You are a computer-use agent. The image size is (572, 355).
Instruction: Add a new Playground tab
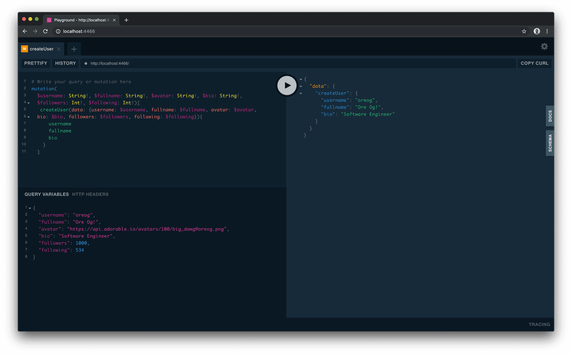coord(74,49)
